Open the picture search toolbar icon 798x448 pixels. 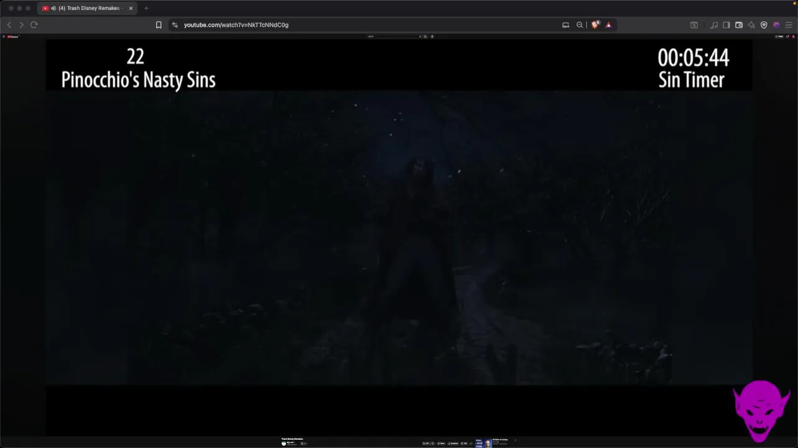point(694,25)
